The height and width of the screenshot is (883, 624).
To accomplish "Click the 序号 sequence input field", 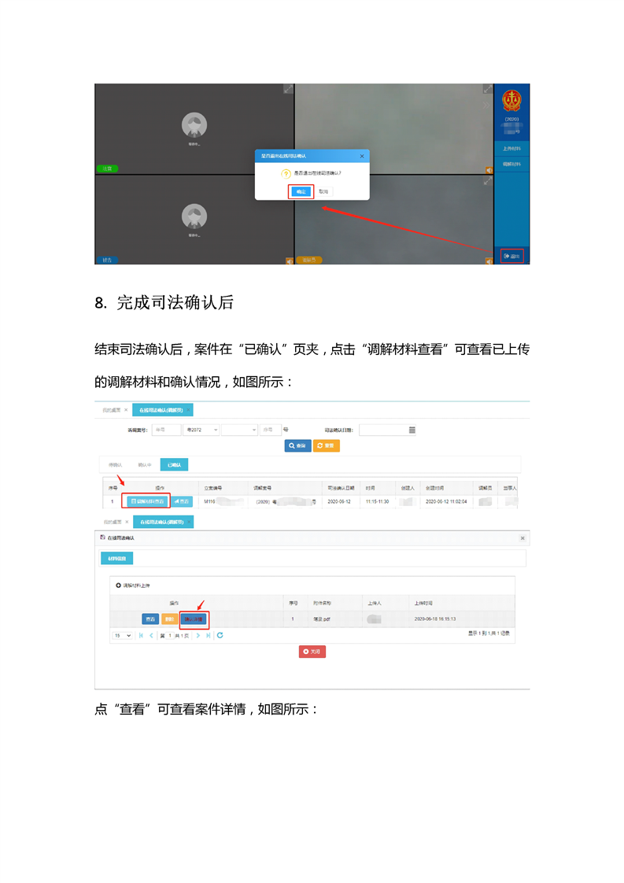I will coord(271,430).
